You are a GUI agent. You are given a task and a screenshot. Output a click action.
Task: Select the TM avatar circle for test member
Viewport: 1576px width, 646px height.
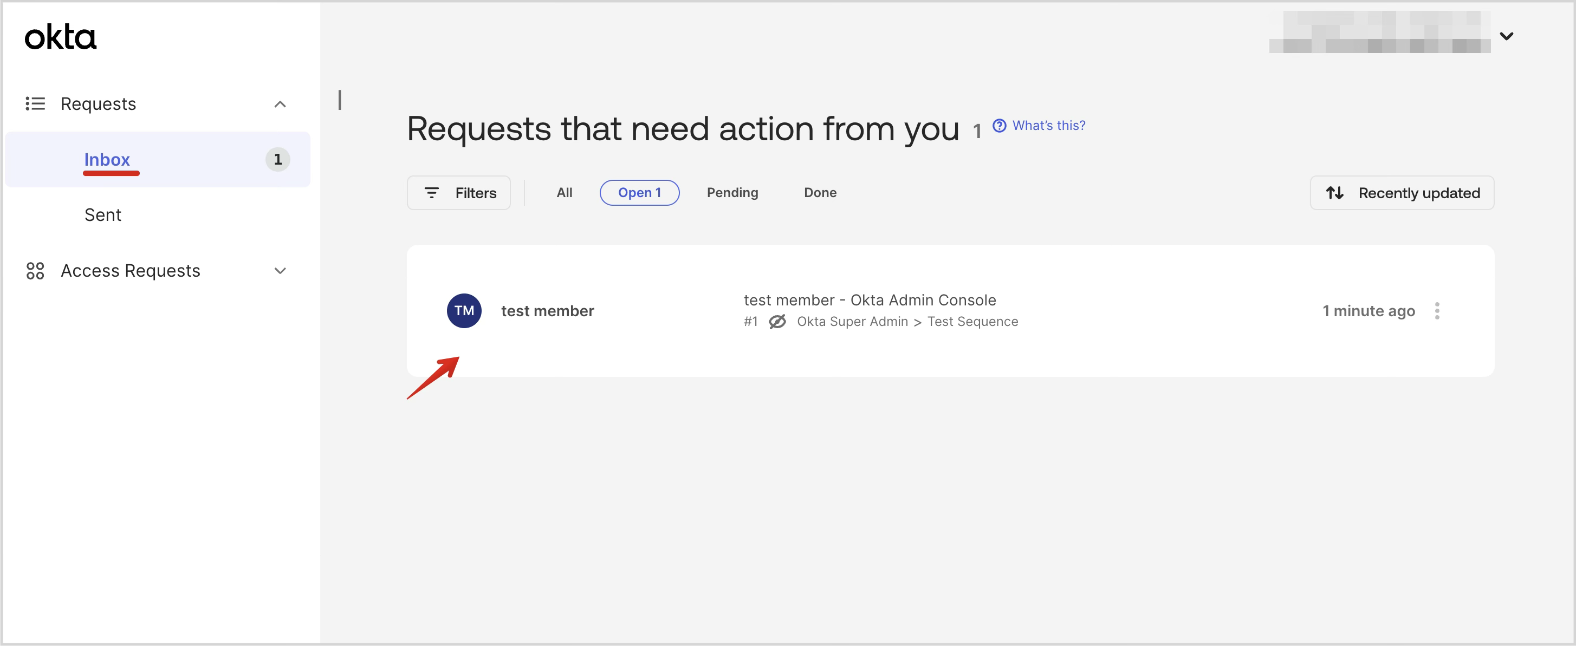click(x=464, y=310)
